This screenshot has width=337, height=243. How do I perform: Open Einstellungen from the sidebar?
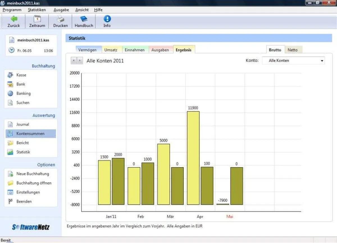pos(28,192)
